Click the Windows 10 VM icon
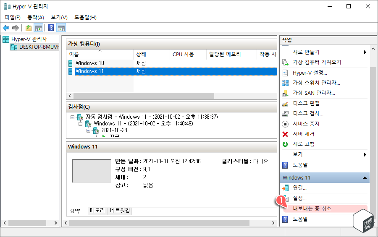Image resolution: width=378 pixels, height=237 pixels. coord(70,63)
